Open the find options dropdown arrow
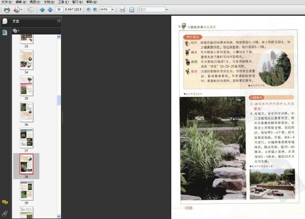305x219 pixels. coord(167,9)
